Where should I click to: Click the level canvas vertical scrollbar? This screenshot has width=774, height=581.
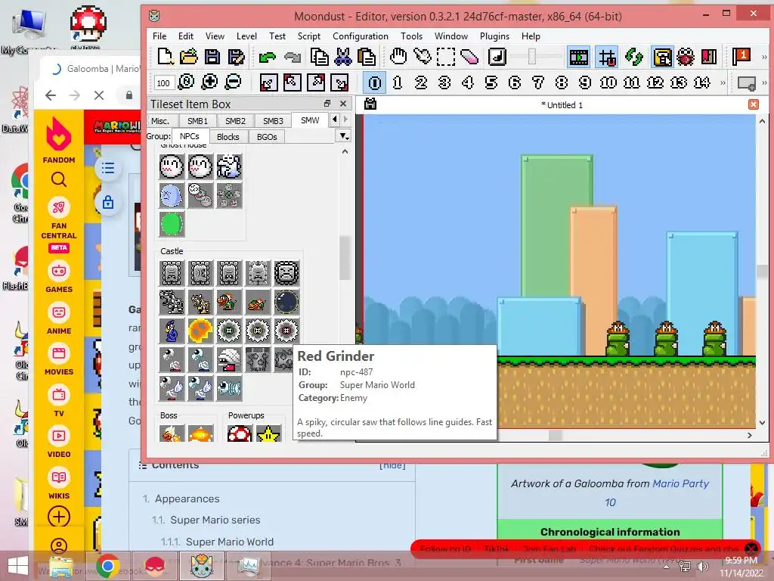click(762, 272)
